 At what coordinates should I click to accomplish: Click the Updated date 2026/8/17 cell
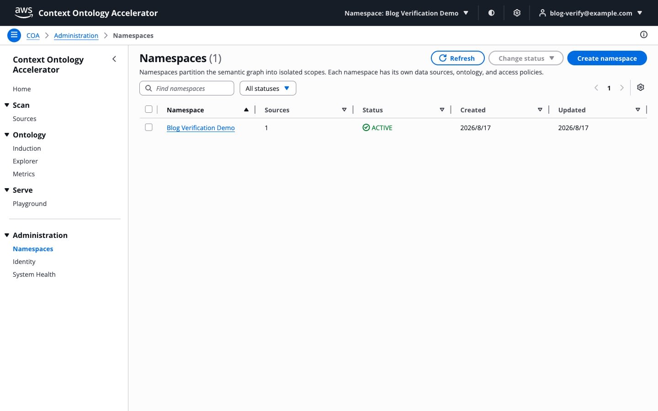coord(573,128)
